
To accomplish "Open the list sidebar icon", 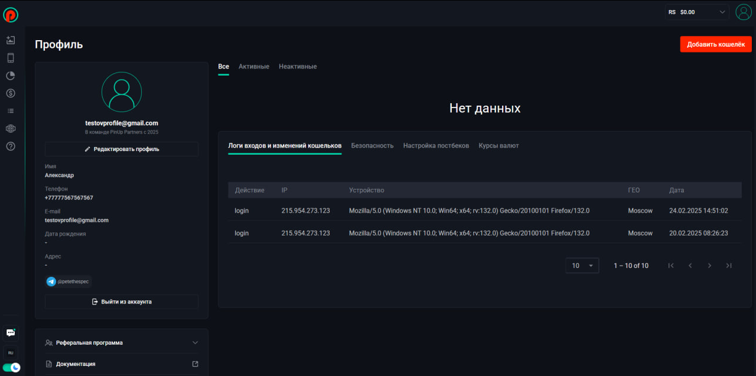I will coord(11,111).
